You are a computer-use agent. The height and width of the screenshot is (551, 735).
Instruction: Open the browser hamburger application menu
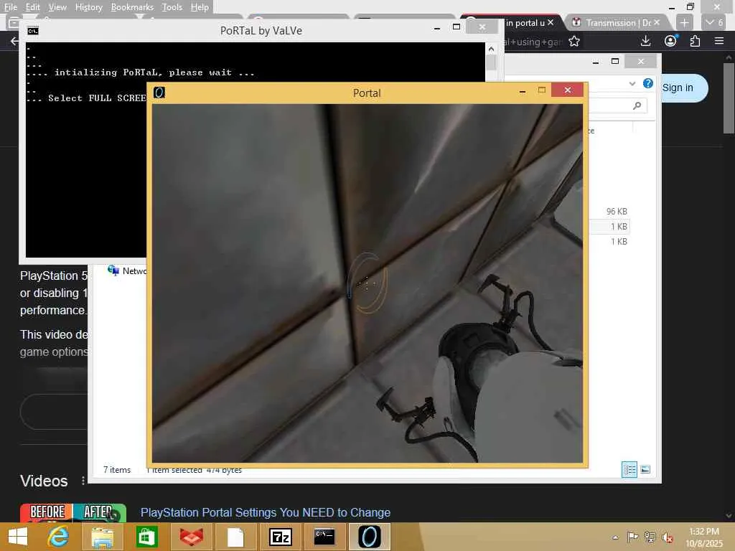[x=719, y=41]
